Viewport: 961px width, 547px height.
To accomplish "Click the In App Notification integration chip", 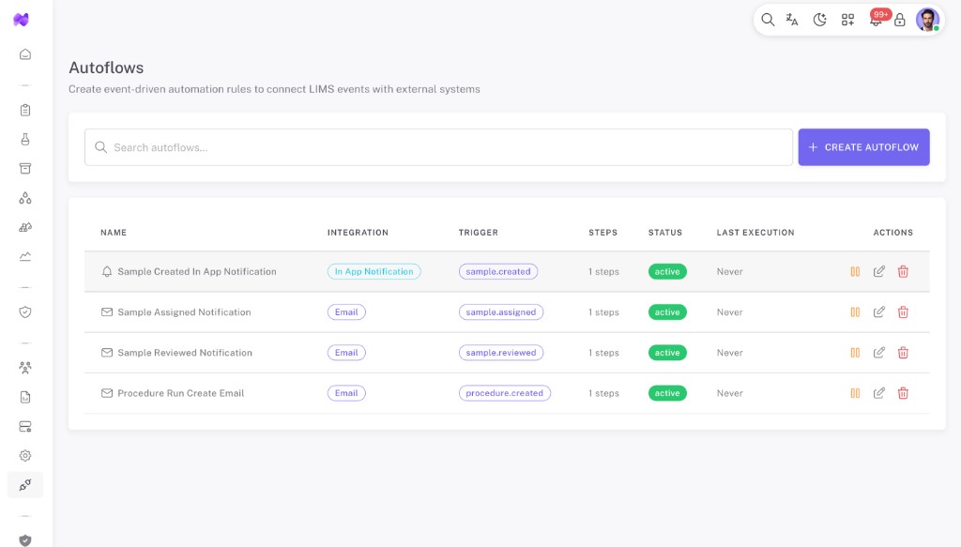I will click(x=374, y=271).
